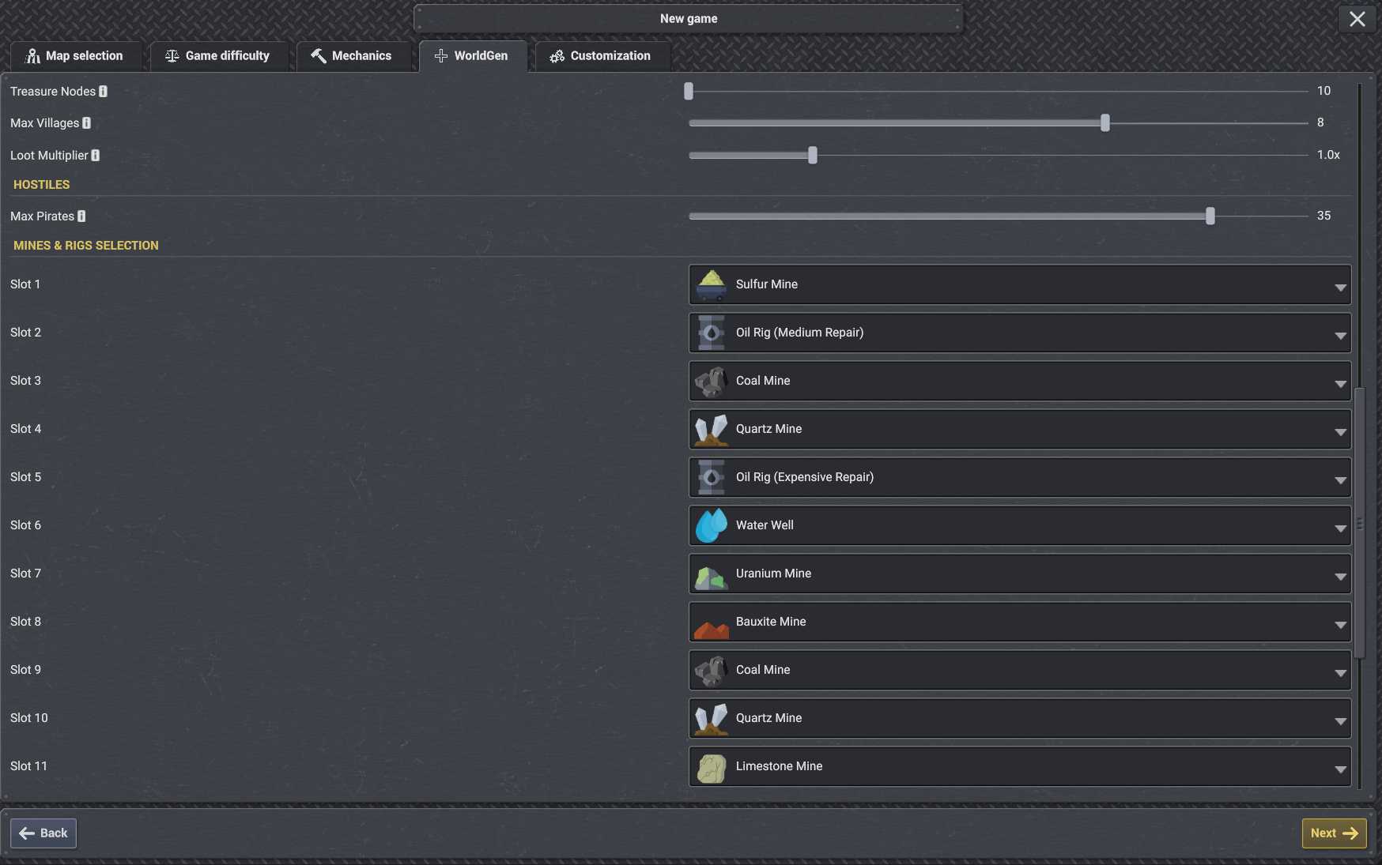The width and height of the screenshot is (1382, 865).
Task: Click the MINES & RIGS SELECTION heading
Action: (86, 246)
